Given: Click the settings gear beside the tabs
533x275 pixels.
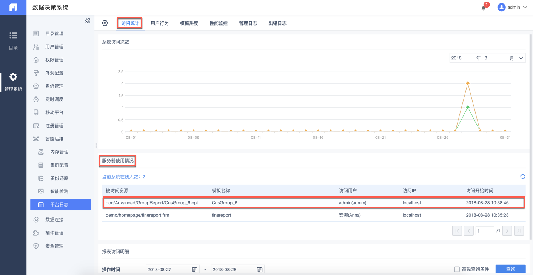Looking at the screenshot, I should [x=105, y=23].
